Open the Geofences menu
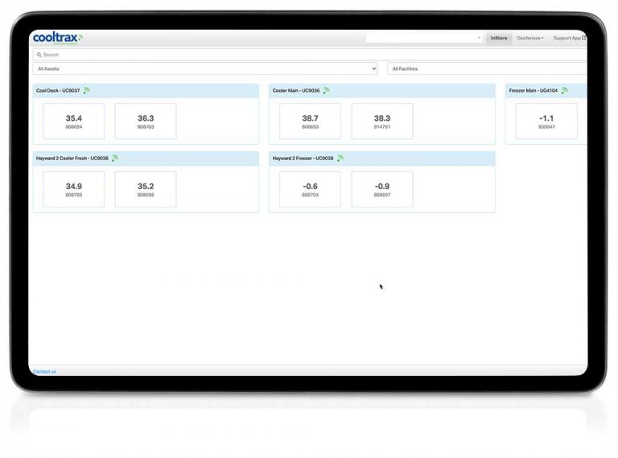618x458 pixels. point(529,38)
